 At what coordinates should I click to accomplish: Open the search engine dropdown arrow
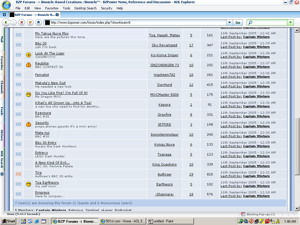290,22
